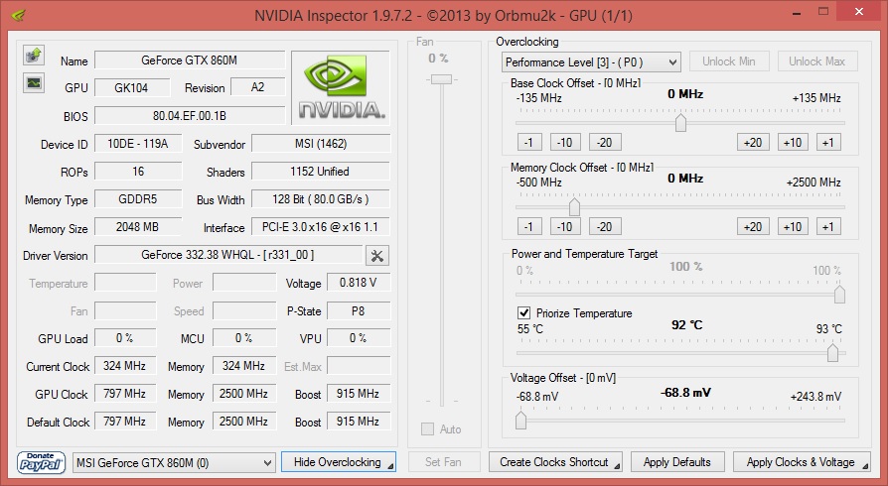Click the Unlock Min button
This screenshot has height=486, width=888.
pos(729,61)
